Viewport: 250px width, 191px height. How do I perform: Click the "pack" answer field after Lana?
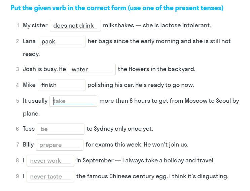point(61,41)
